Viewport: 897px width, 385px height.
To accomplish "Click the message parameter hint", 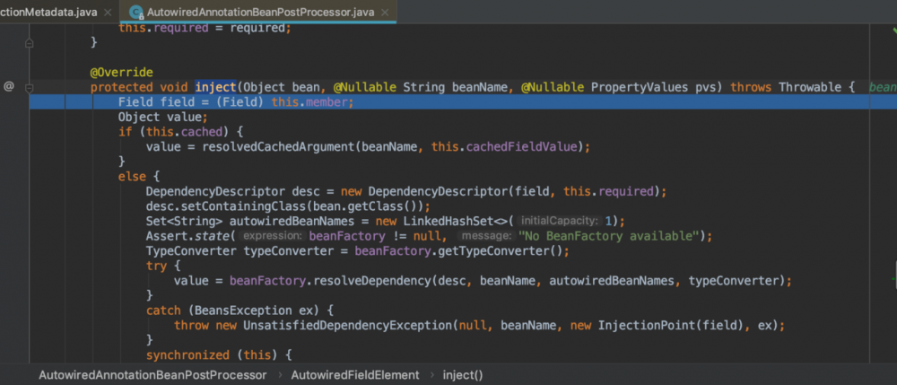I will pos(485,236).
